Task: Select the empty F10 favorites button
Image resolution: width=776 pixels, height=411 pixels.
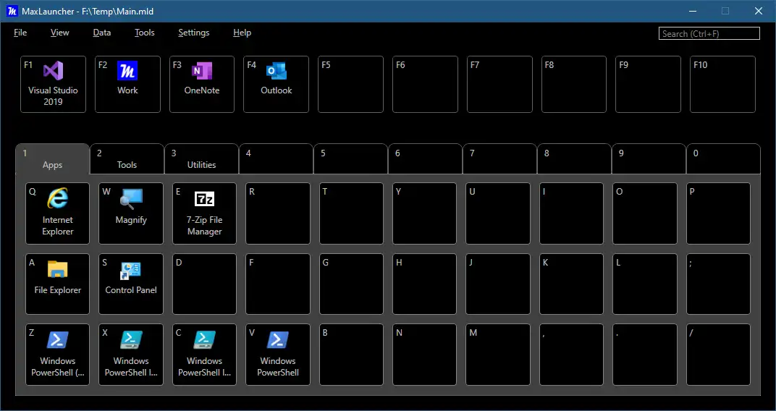Action: pyautogui.click(x=722, y=84)
